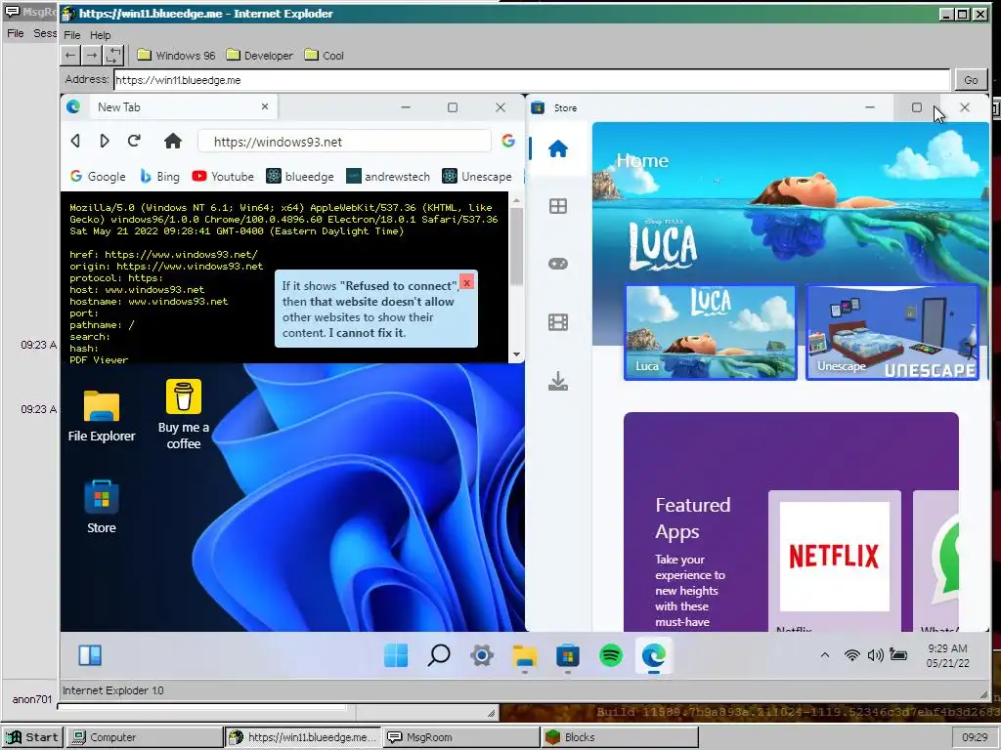This screenshot has width=1001, height=750.
Task: Open Store desktop icon
Action: coord(102,508)
